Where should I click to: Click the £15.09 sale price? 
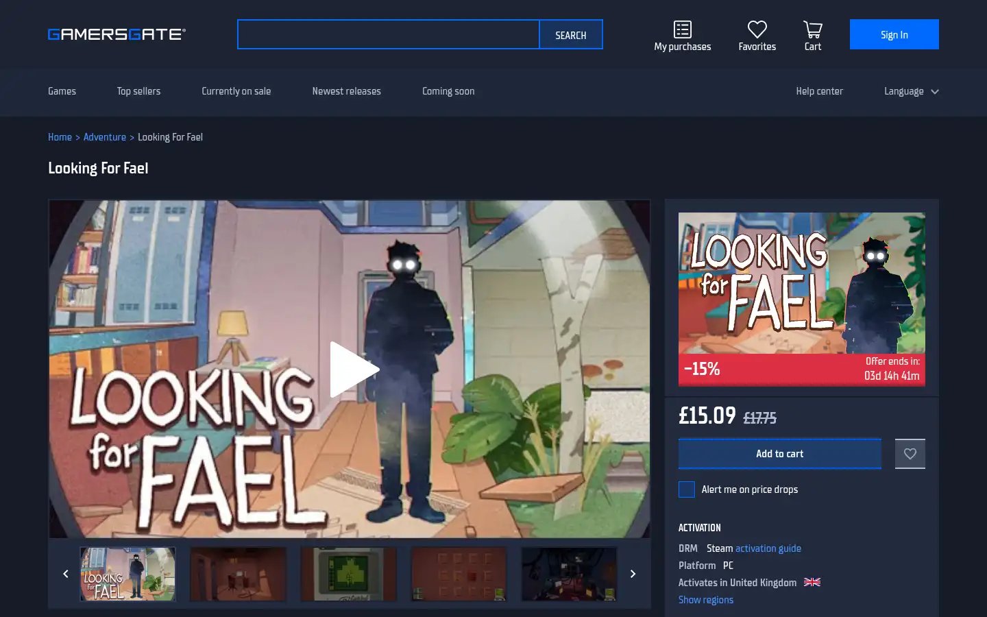point(707,415)
